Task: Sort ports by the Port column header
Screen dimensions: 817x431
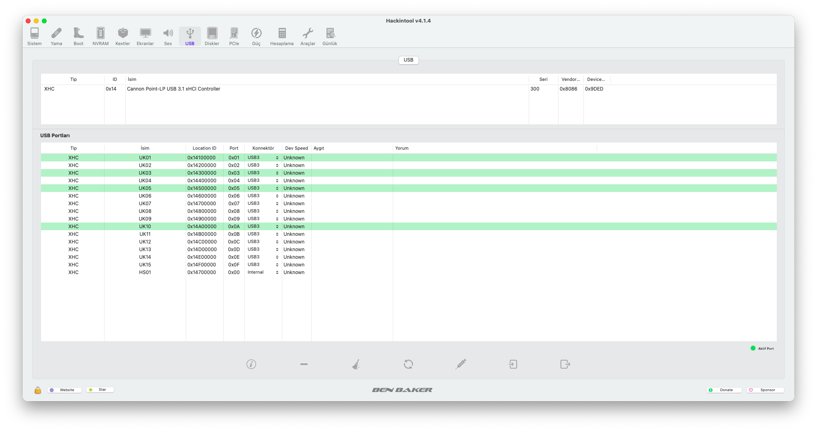Action: 234,148
